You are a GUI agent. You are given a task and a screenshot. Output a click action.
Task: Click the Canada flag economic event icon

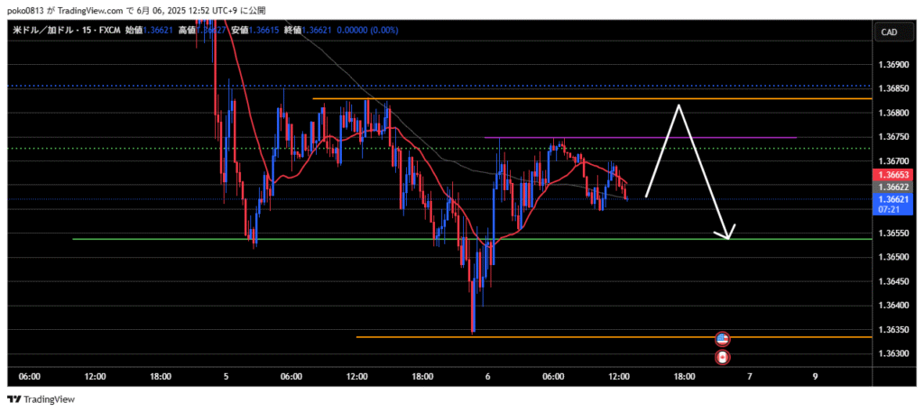pos(722,358)
